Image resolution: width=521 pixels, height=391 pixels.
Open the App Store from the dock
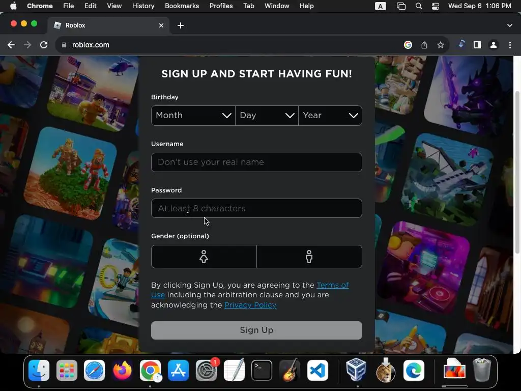point(178,370)
